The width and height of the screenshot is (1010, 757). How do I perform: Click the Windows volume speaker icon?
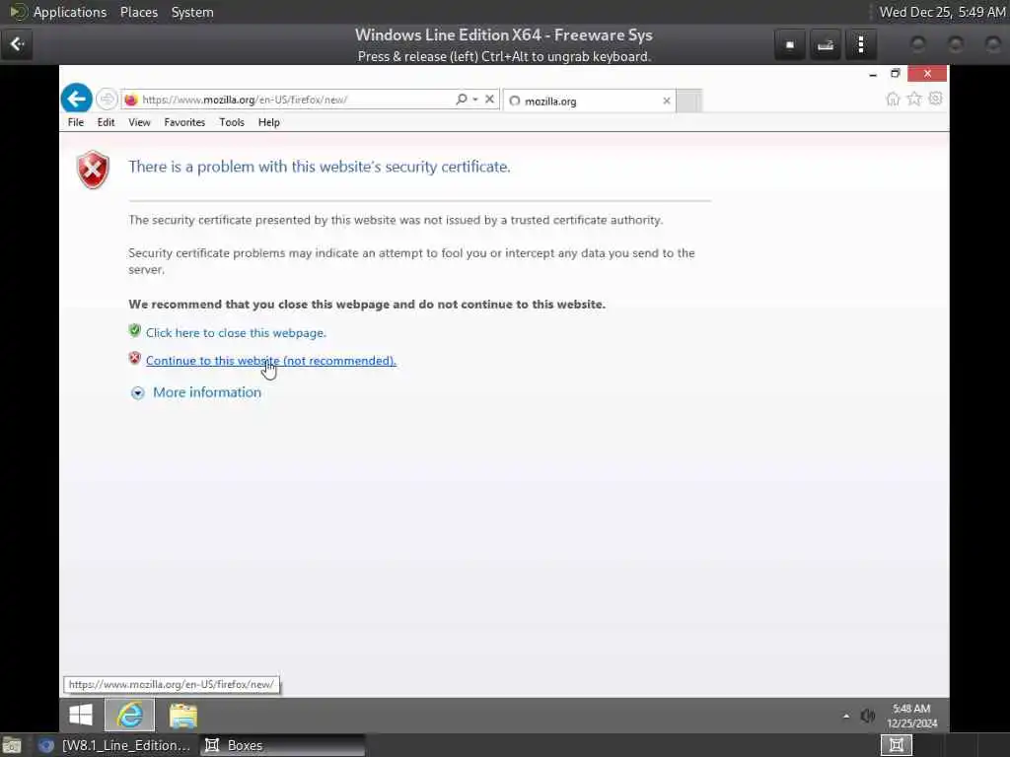point(868,716)
